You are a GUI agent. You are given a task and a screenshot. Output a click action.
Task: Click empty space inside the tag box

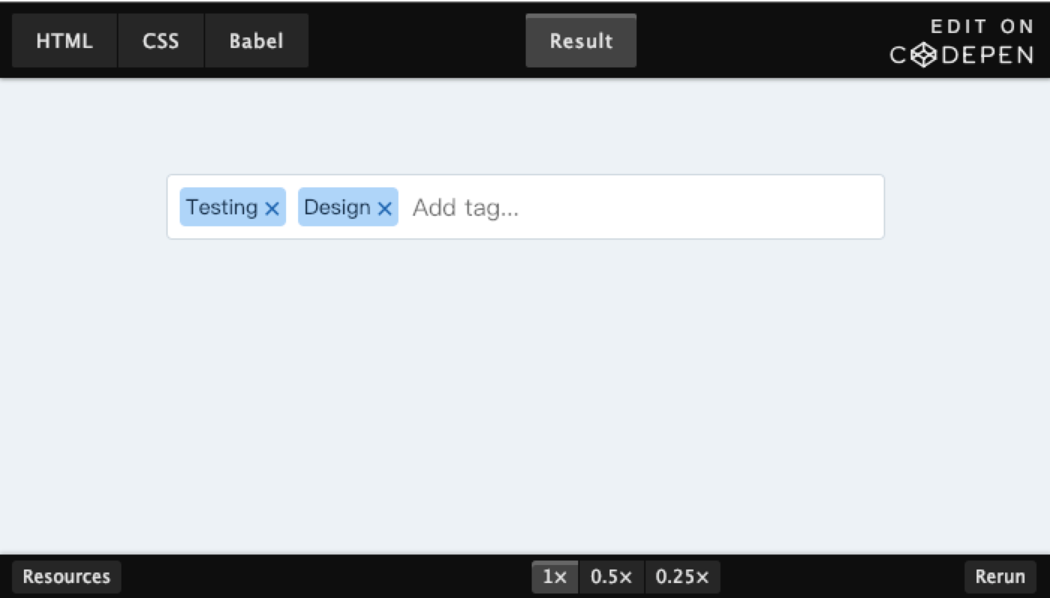click(711, 207)
